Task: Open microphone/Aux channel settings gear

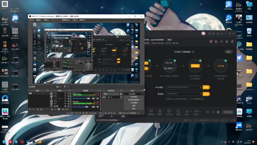Action: point(98,99)
